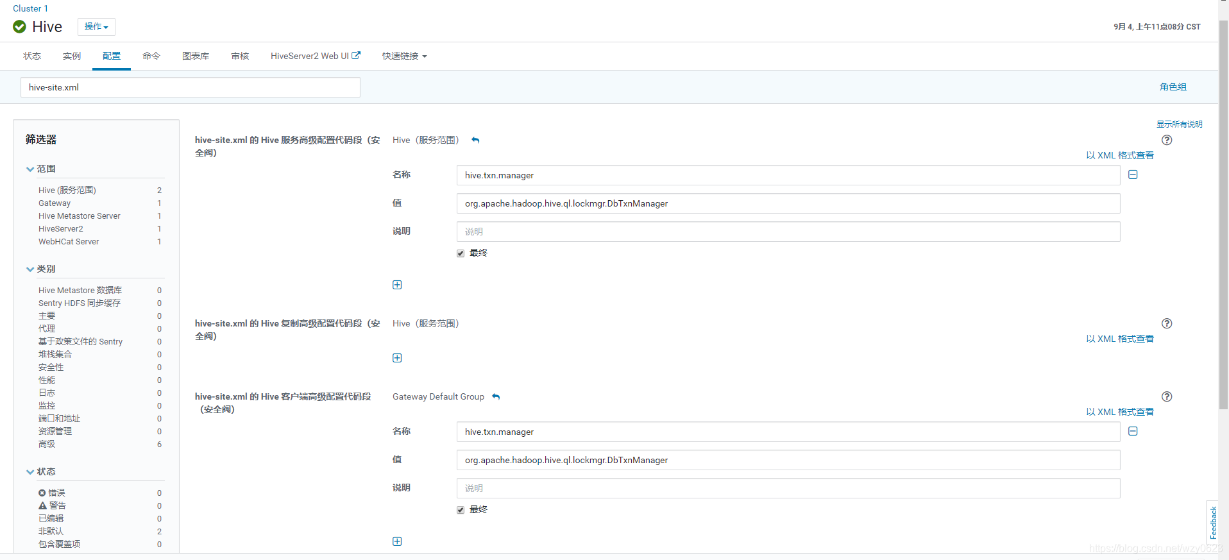The image size is (1229, 560).
Task: Open the Feedback side tab
Action: point(1212,522)
